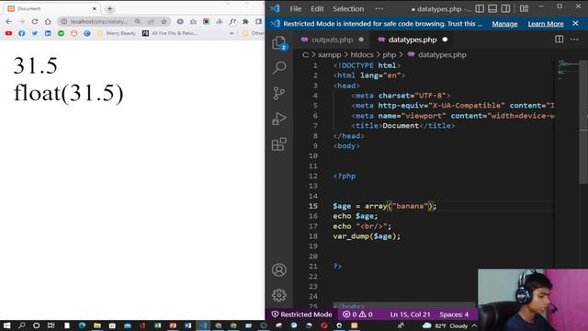The image size is (588, 331).
Task: Click line number 15 in the gutter
Action: click(x=312, y=206)
